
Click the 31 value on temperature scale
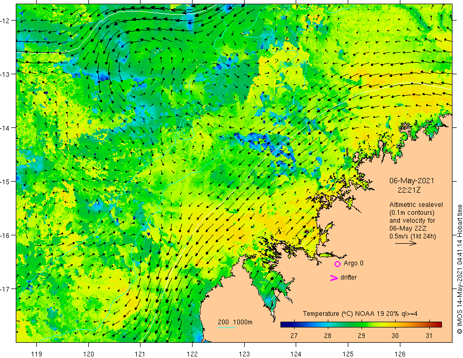tap(429, 335)
